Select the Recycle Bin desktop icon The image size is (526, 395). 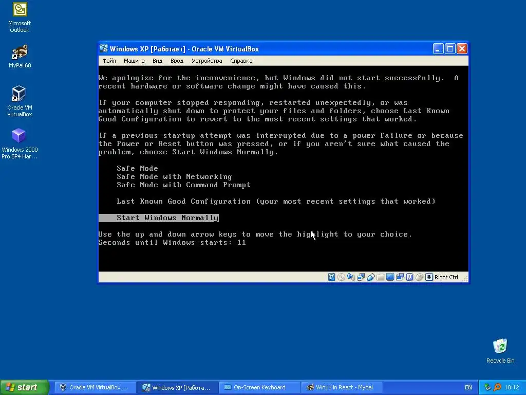point(500,351)
